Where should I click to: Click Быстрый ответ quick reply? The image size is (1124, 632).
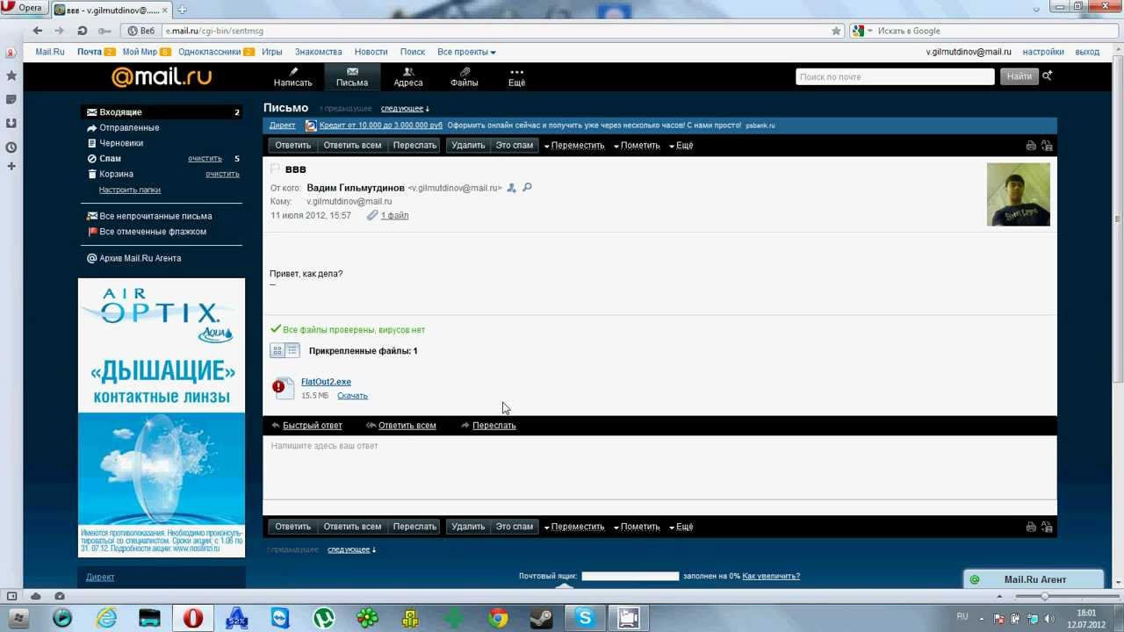click(x=312, y=426)
